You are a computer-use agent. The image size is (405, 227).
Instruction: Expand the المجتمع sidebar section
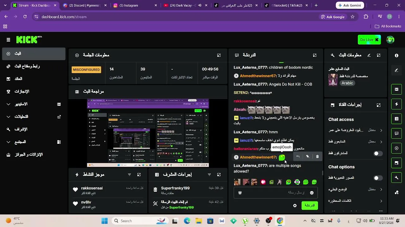click(x=34, y=142)
